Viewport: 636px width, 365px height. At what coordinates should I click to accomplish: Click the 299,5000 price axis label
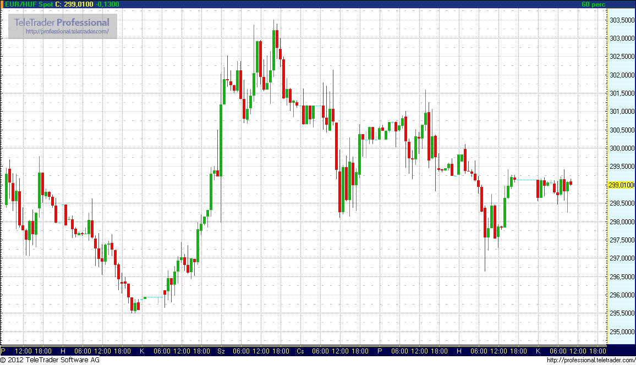pos(622,167)
